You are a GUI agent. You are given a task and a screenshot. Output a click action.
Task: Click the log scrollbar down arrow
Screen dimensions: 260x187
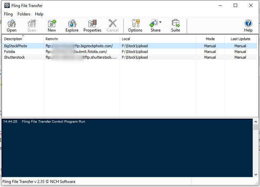click(x=256, y=175)
